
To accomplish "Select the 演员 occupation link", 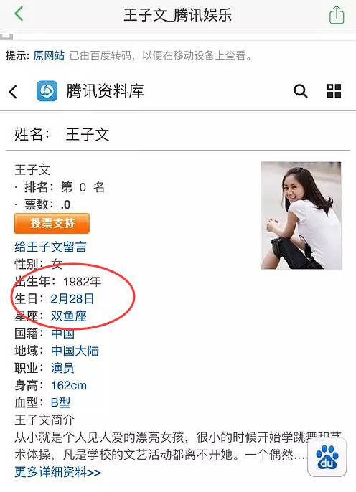I will click(x=62, y=368).
